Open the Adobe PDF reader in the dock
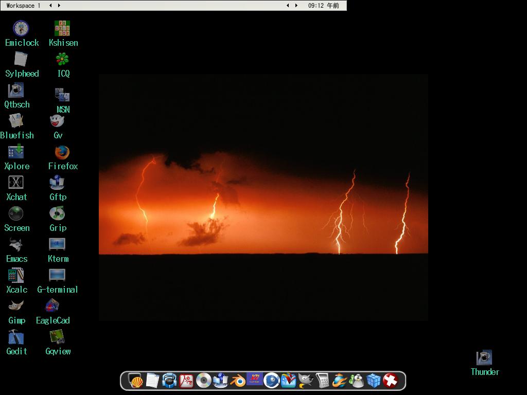The width and height of the screenshot is (527, 395). click(x=186, y=381)
